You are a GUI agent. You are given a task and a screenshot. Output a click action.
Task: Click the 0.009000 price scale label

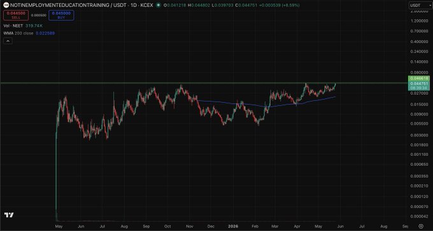pyautogui.click(x=419, y=114)
